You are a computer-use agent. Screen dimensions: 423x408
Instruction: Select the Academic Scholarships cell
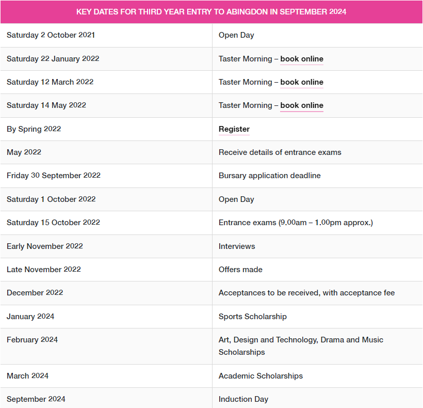[317, 376]
